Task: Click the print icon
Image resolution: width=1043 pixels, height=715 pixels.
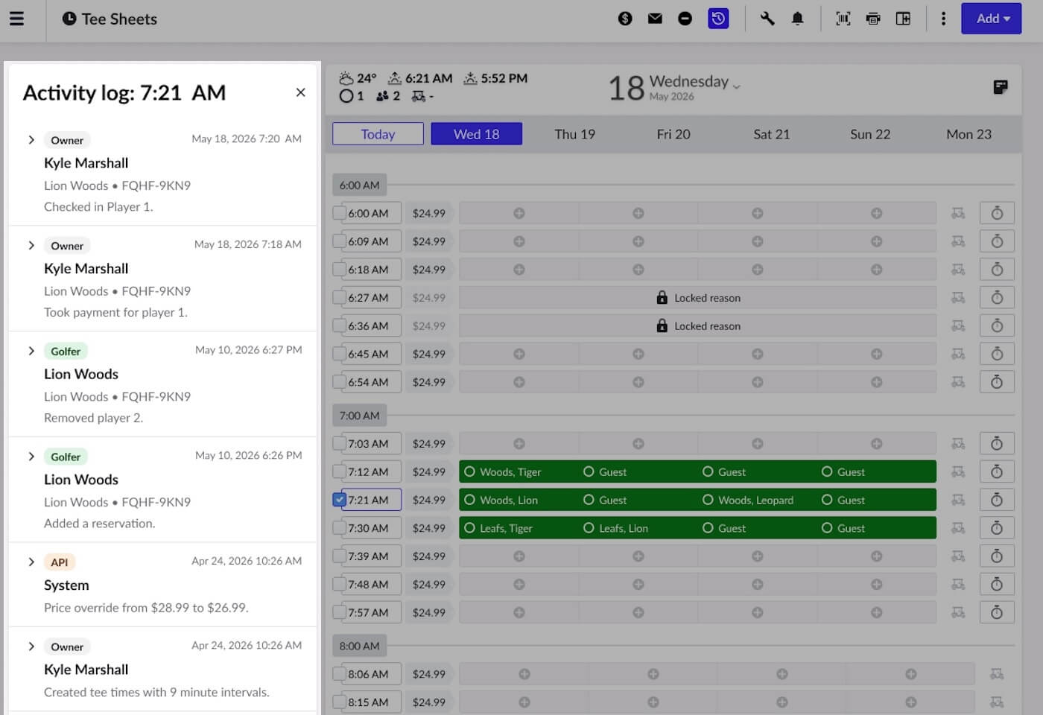Action: tap(873, 19)
